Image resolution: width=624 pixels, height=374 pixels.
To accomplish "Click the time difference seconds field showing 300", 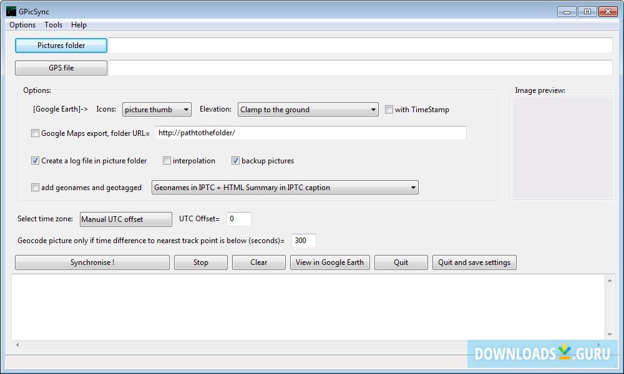I will coord(304,241).
